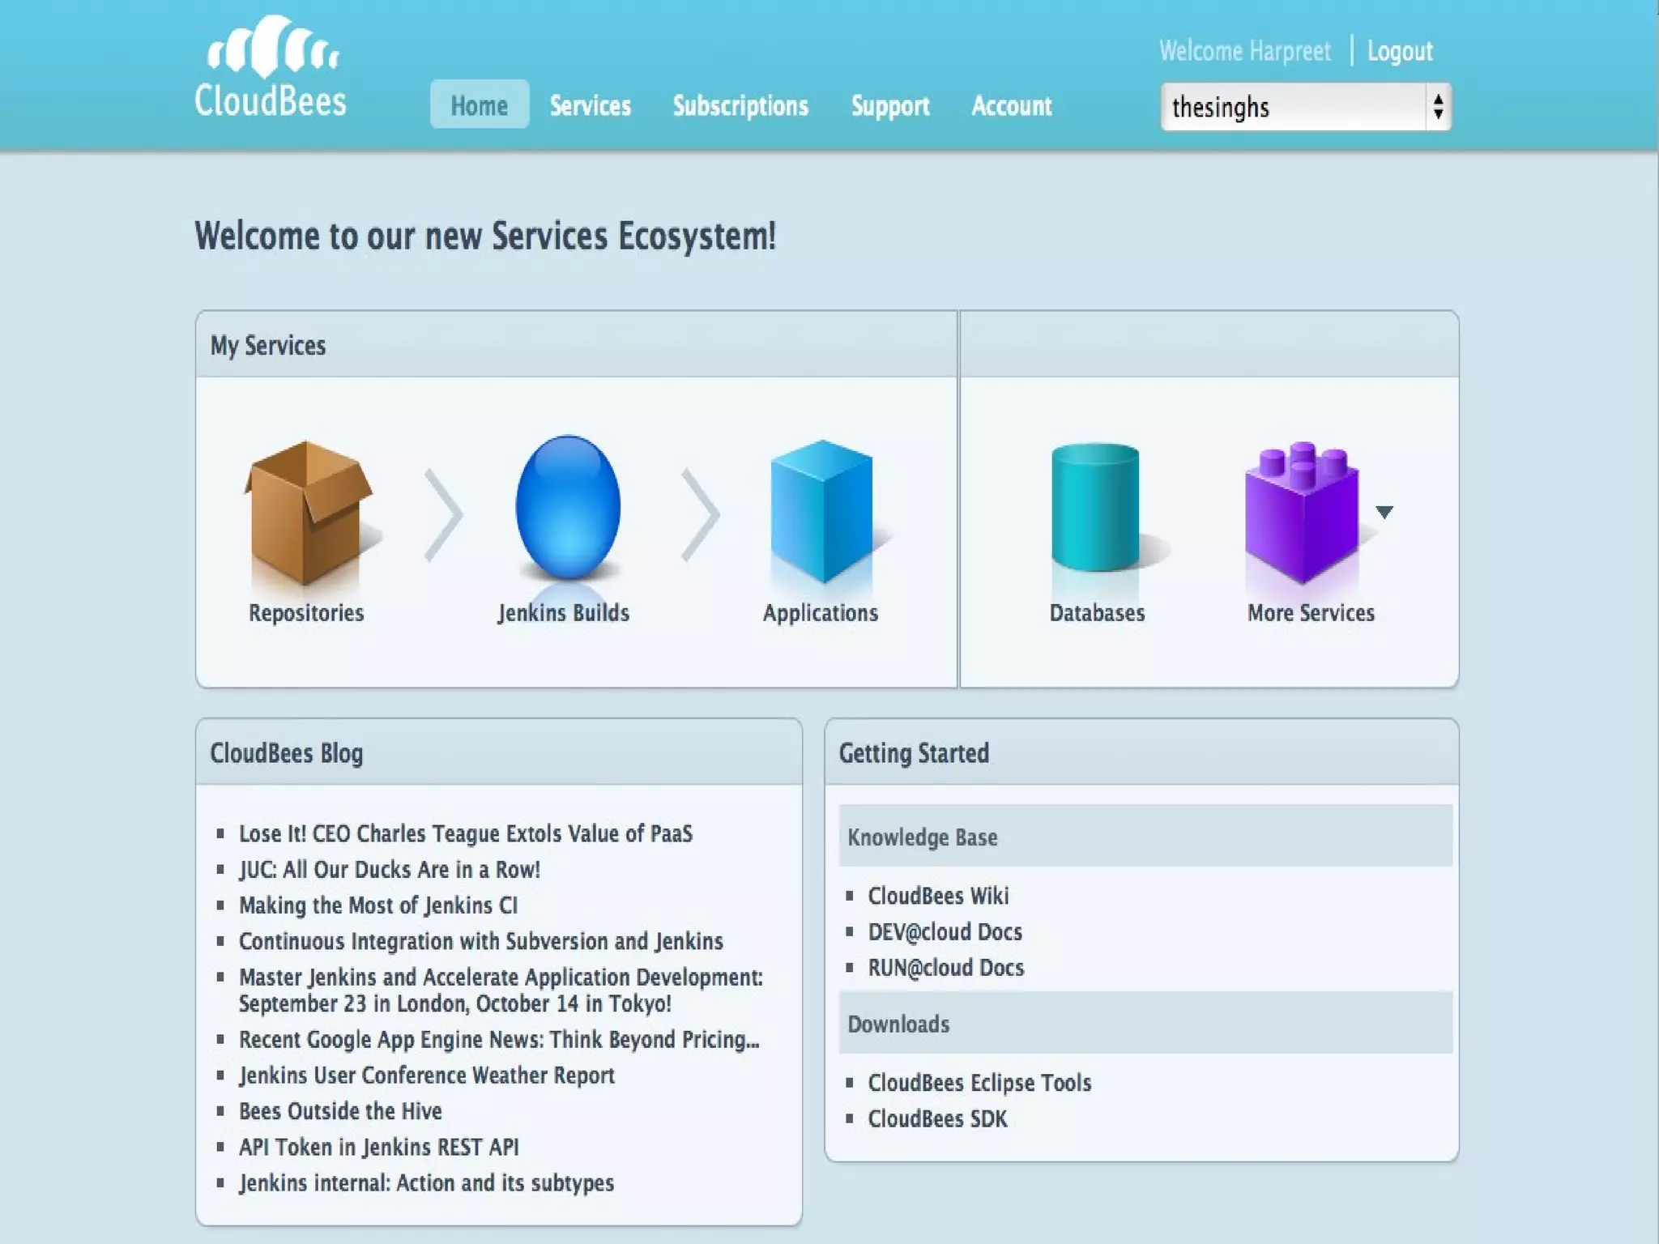This screenshot has height=1244, width=1659.
Task: Open the Applications blue cube icon
Action: (x=821, y=512)
